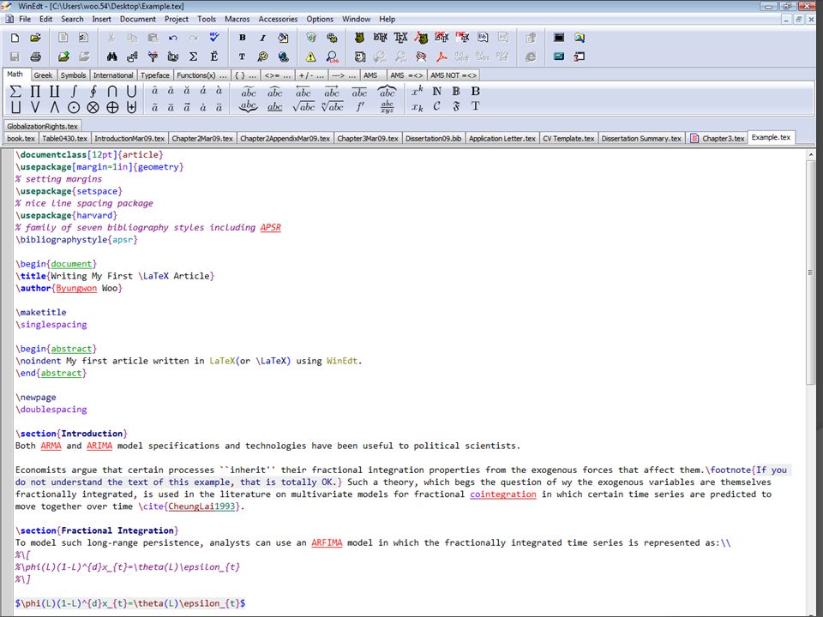Insert the big Pi product symbol
Viewport: 823px width, 617px height.
[35, 92]
